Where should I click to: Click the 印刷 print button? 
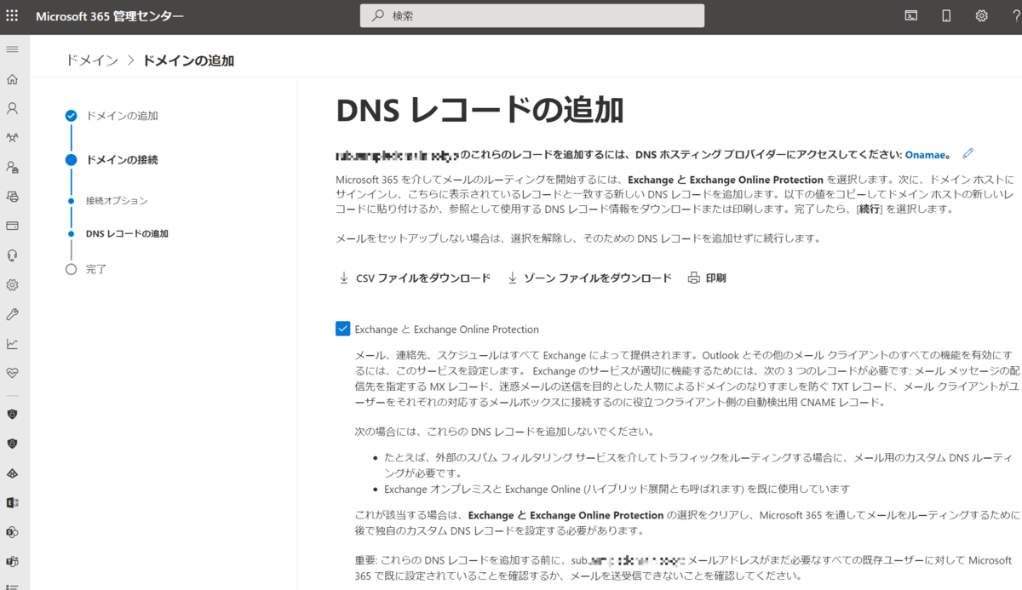(x=707, y=278)
